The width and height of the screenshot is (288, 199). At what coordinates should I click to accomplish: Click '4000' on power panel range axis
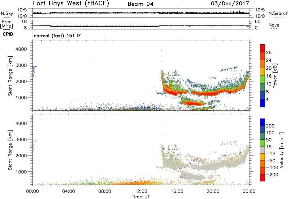(x=21, y=49)
